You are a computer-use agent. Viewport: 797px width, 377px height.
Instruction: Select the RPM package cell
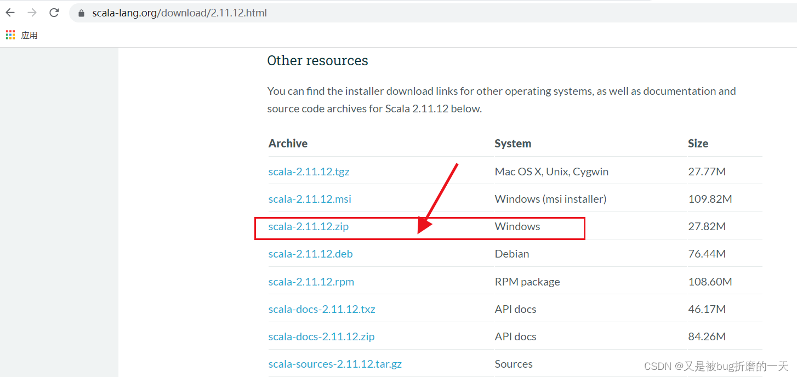[x=527, y=282]
